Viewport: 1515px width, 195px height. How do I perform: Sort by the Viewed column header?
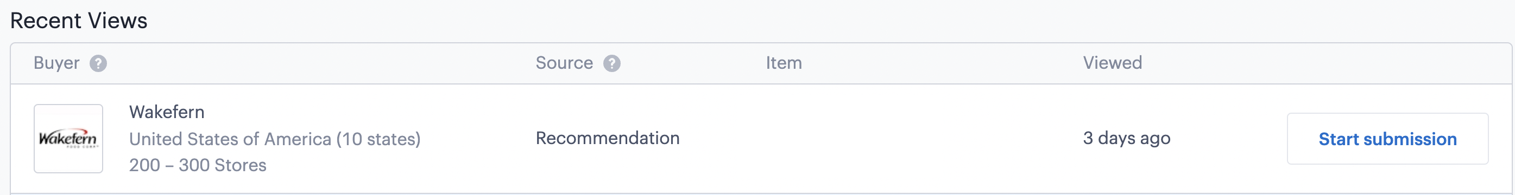pos(1112,63)
